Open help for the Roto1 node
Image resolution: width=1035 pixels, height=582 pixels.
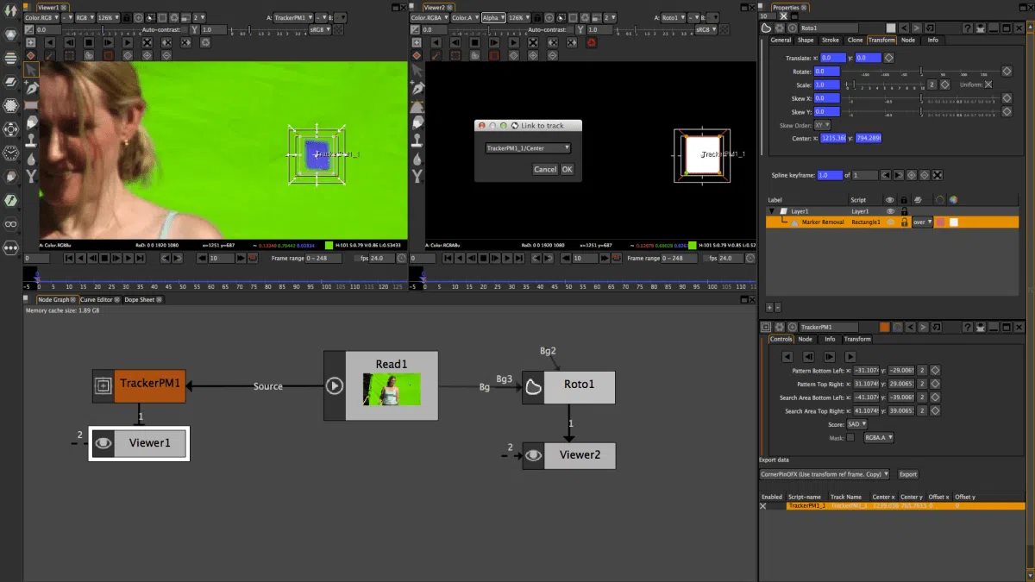coord(967,28)
